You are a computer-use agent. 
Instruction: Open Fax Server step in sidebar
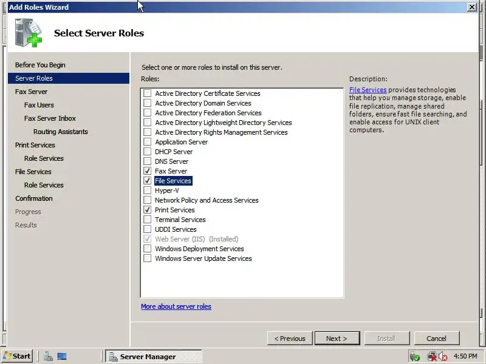pyautogui.click(x=32, y=92)
